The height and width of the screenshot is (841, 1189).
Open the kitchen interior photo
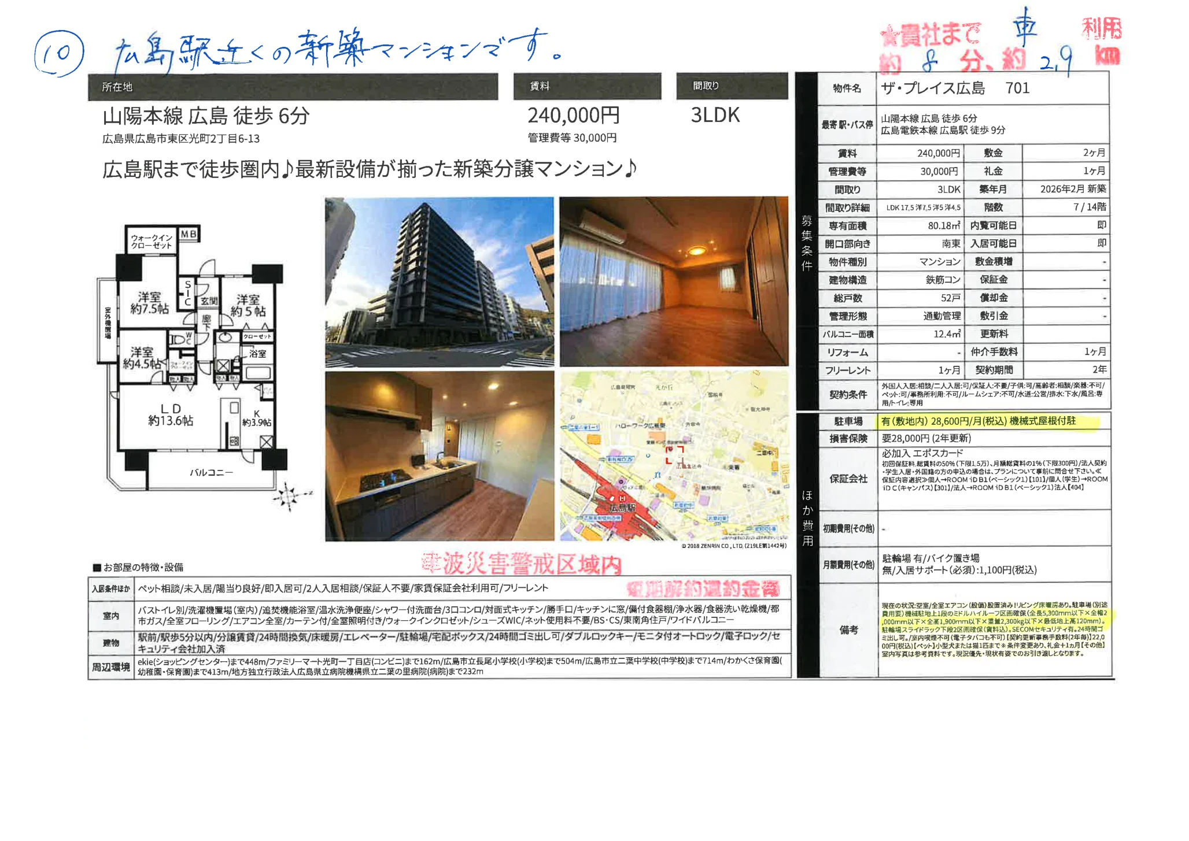pyautogui.click(x=440, y=456)
